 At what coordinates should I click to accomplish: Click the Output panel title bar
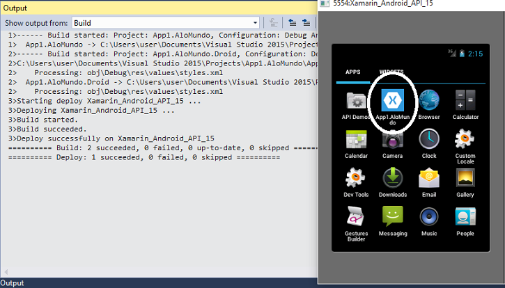click(x=158, y=8)
